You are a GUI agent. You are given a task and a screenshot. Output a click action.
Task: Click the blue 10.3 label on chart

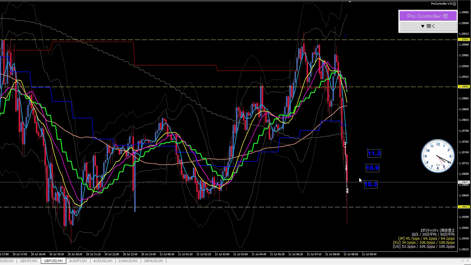pos(371,185)
